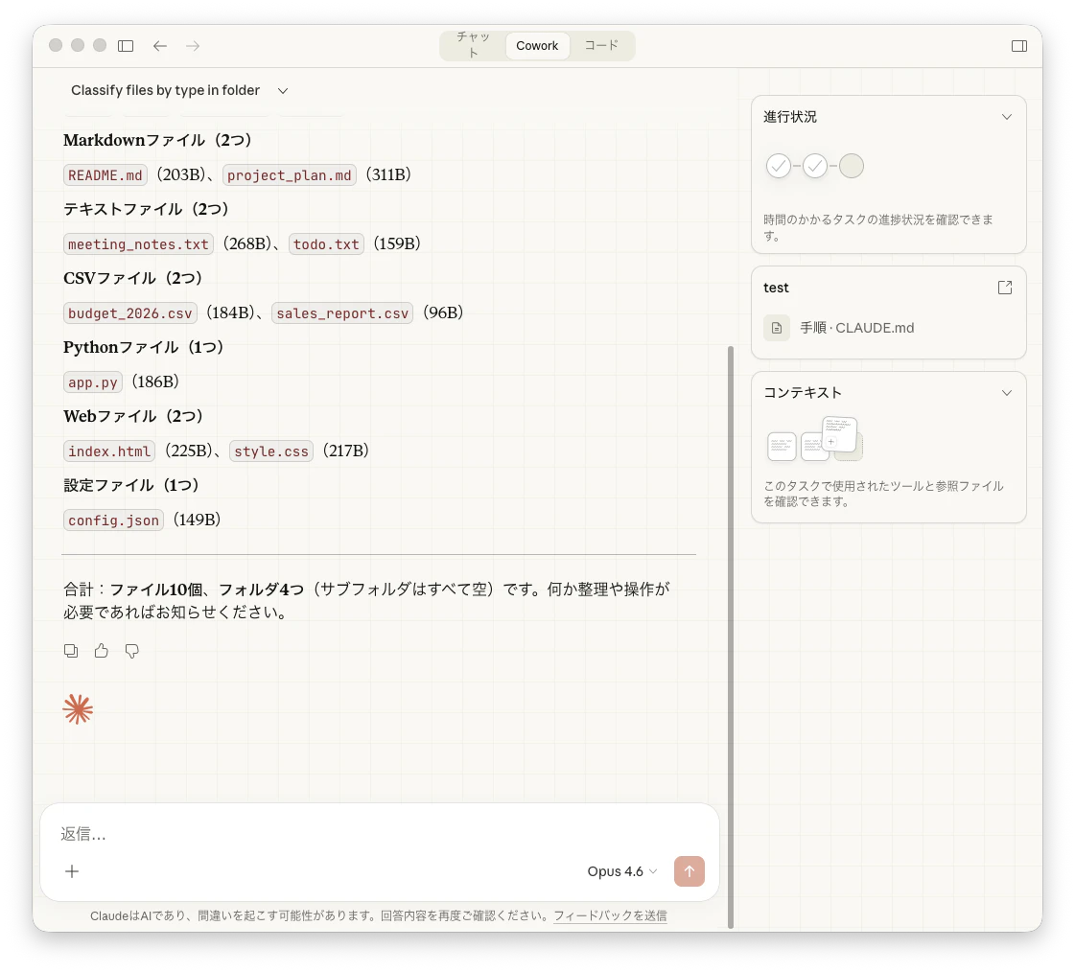This screenshot has height=972, width=1075.
Task: Click the first completed progress step
Action: pyautogui.click(x=778, y=166)
